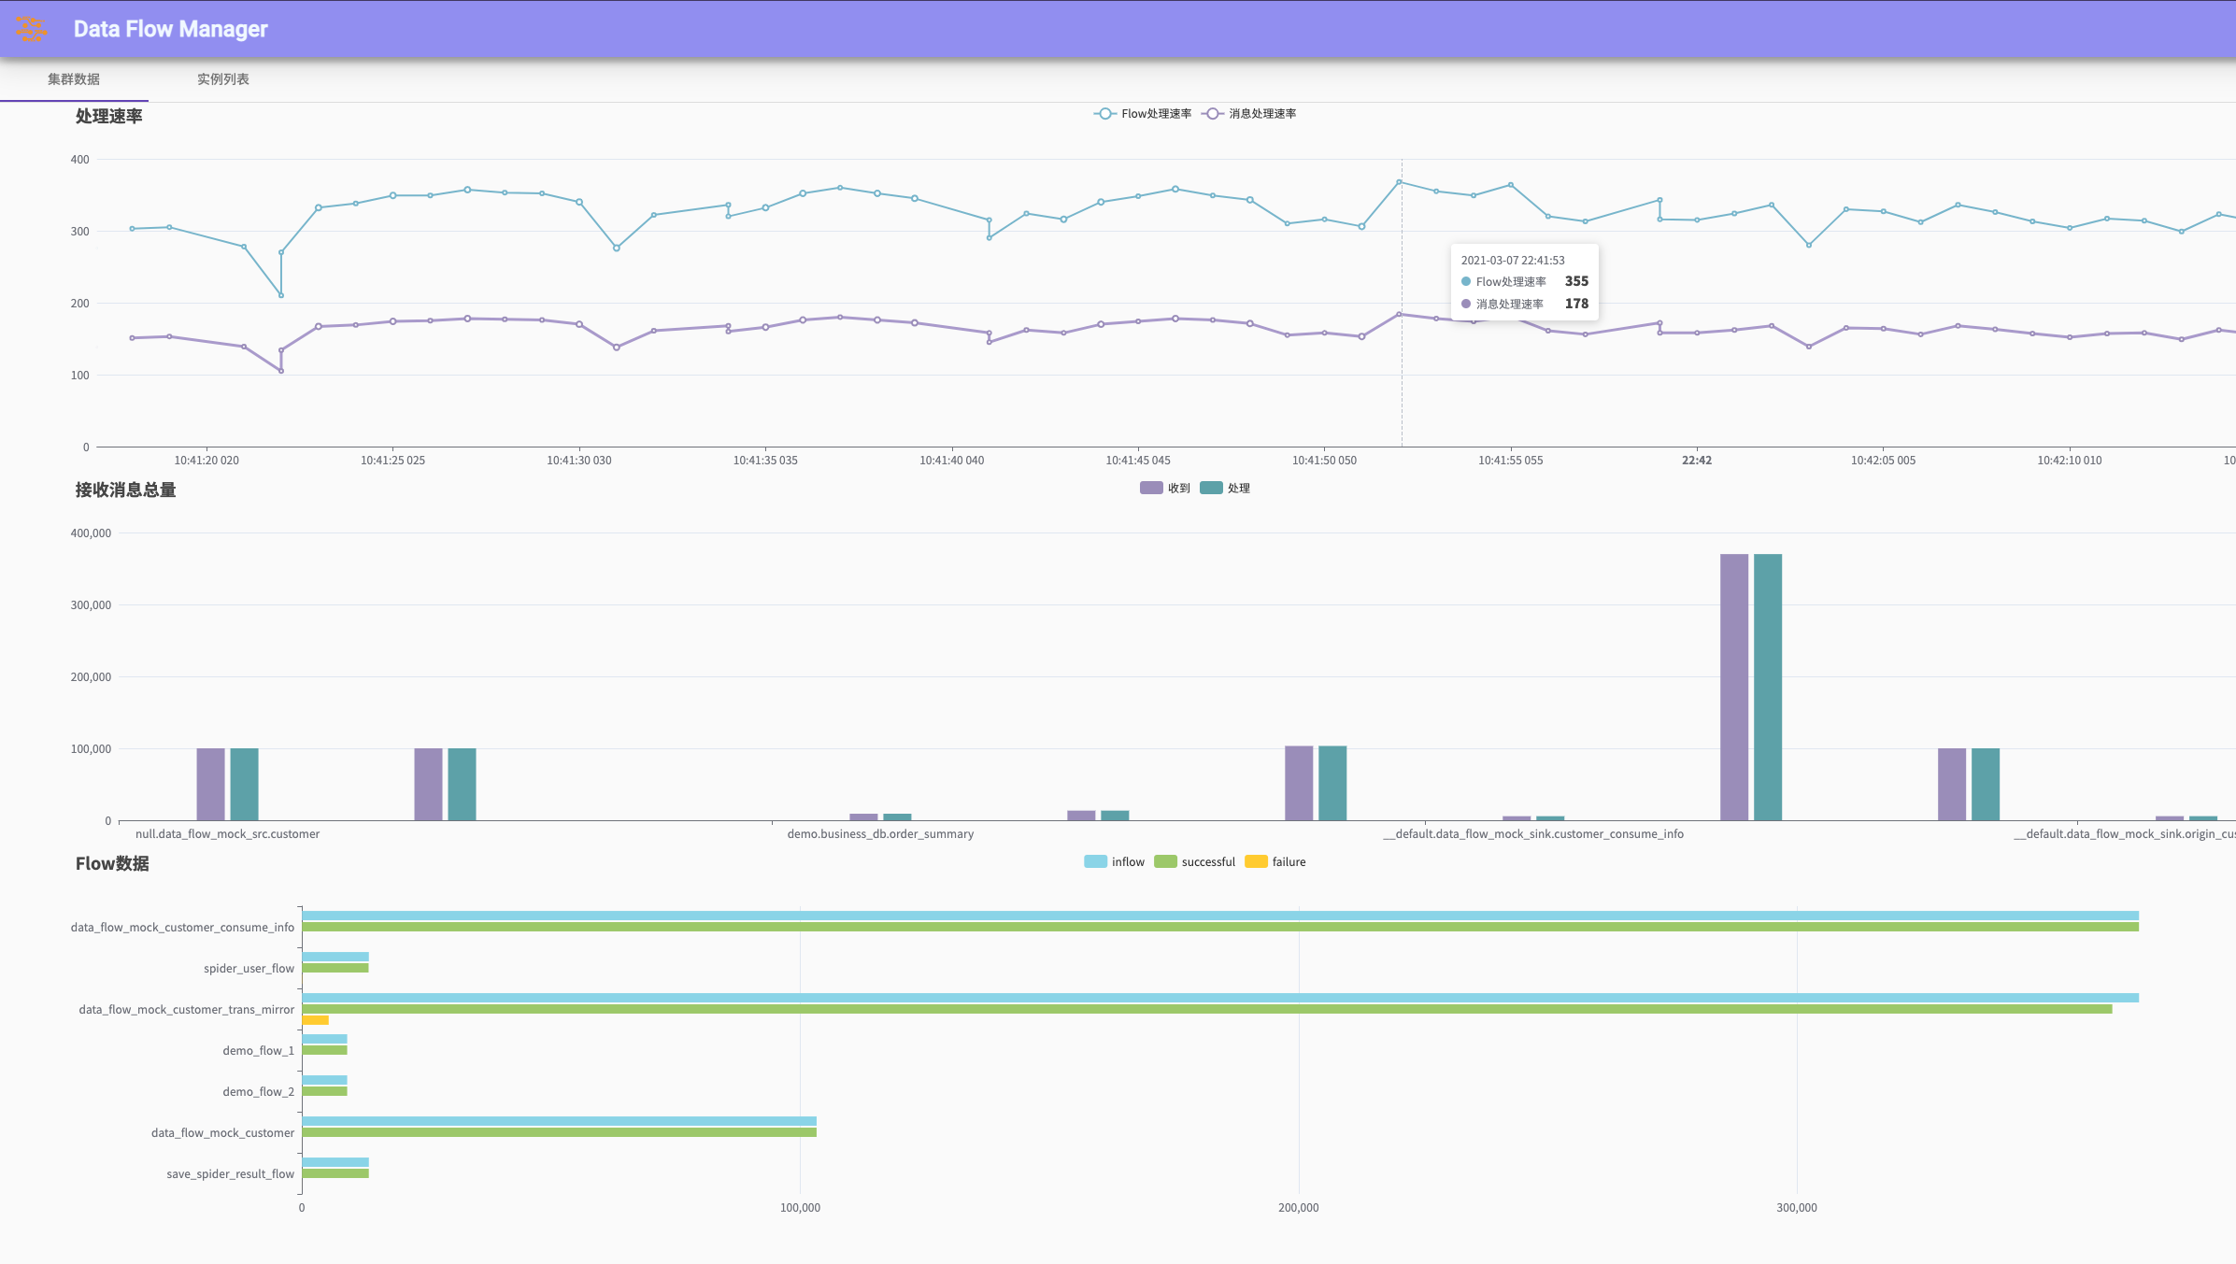This screenshot has width=2236, height=1264.
Task: Click Flow处理速率 peak point near tooltip
Action: click(1399, 182)
